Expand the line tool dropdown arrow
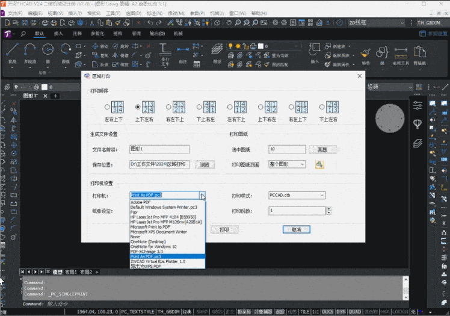 point(12,68)
